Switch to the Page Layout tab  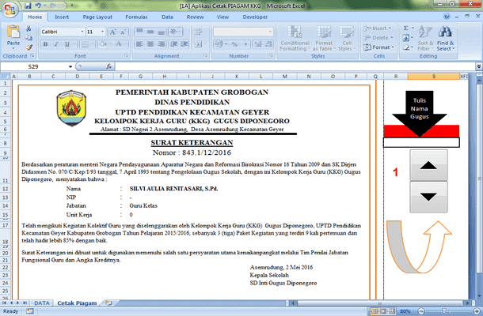click(x=97, y=17)
